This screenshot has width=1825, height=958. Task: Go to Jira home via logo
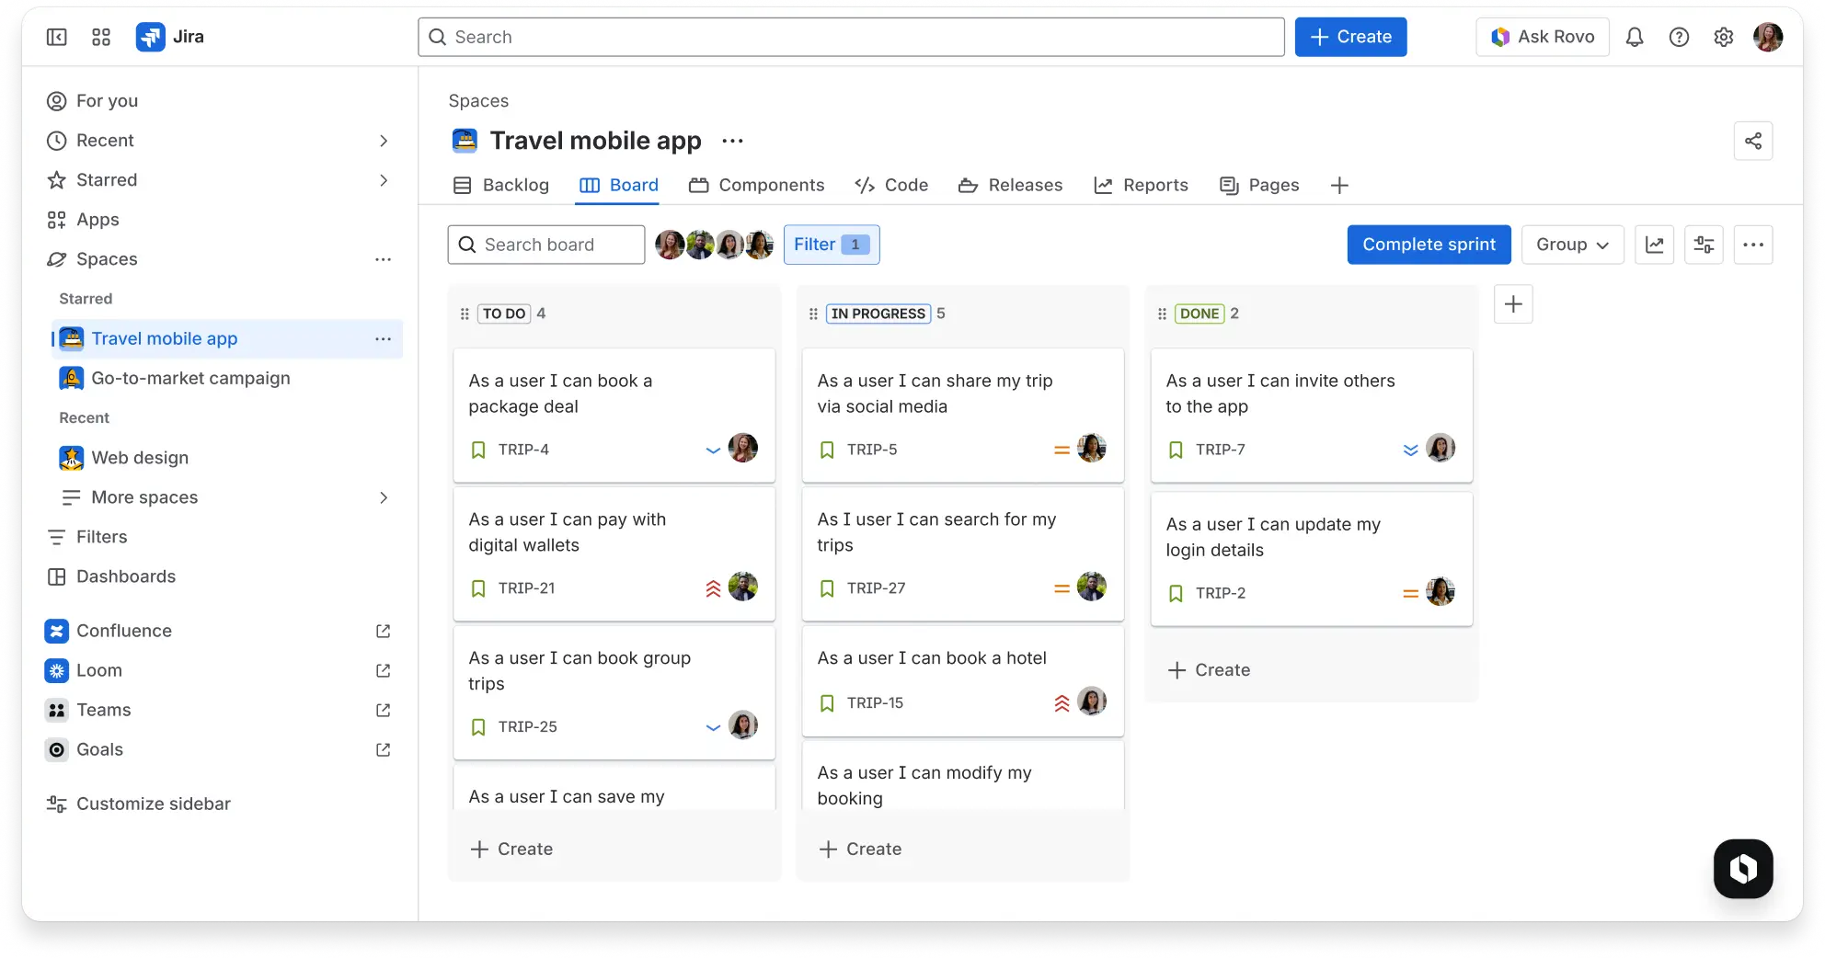[x=170, y=37]
